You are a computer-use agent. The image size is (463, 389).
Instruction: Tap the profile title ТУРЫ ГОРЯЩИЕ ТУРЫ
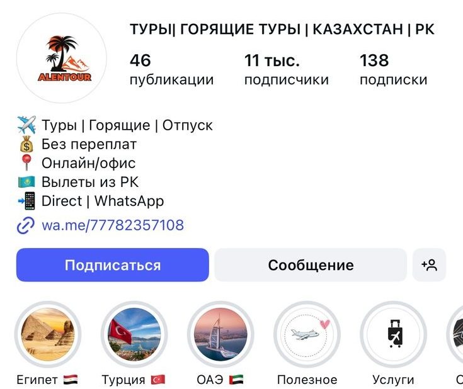point(282,29)
